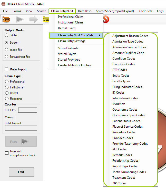Open the Forms menu

17,11
